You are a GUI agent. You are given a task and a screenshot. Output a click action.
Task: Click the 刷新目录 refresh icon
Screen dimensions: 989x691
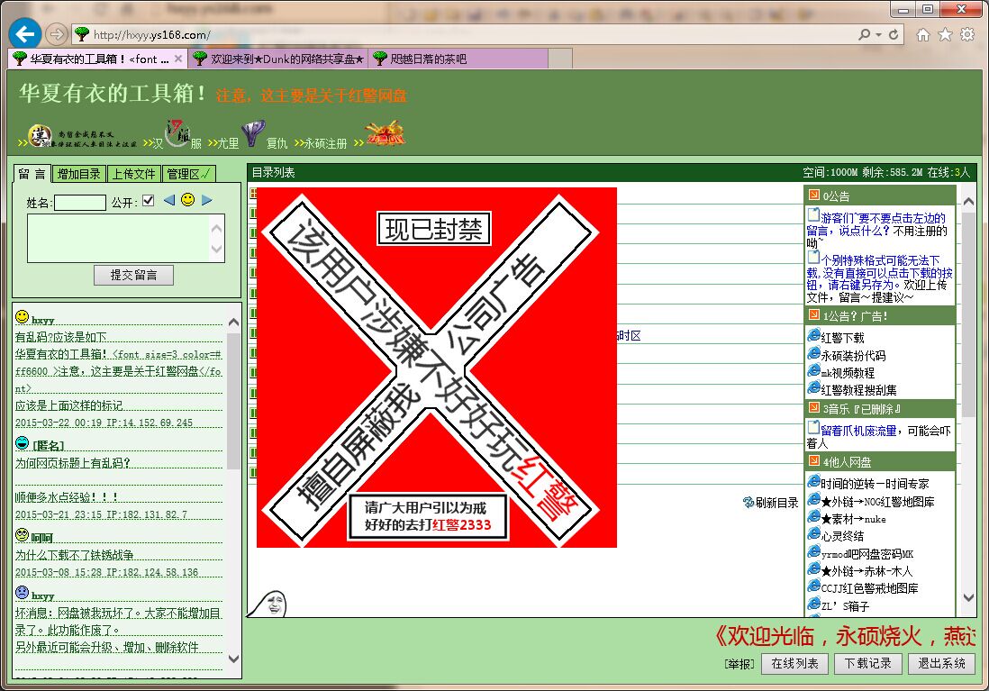tap(748, 502)
